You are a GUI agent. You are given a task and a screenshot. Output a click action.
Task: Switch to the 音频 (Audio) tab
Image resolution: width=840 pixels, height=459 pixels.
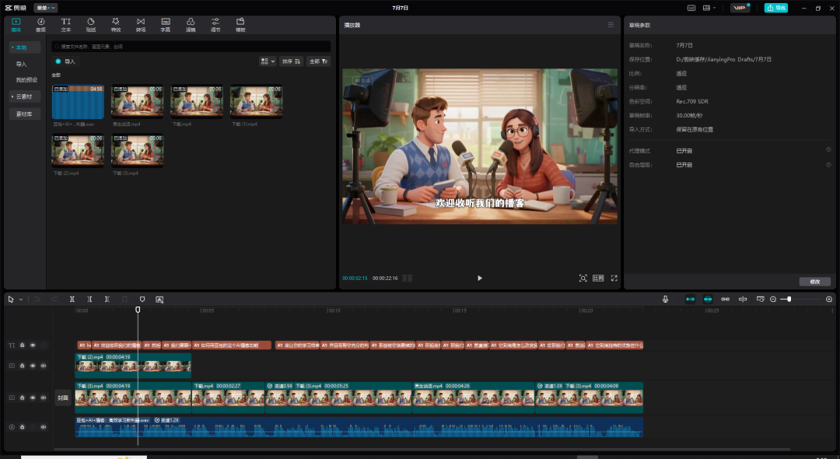click(x=40, y=24)
